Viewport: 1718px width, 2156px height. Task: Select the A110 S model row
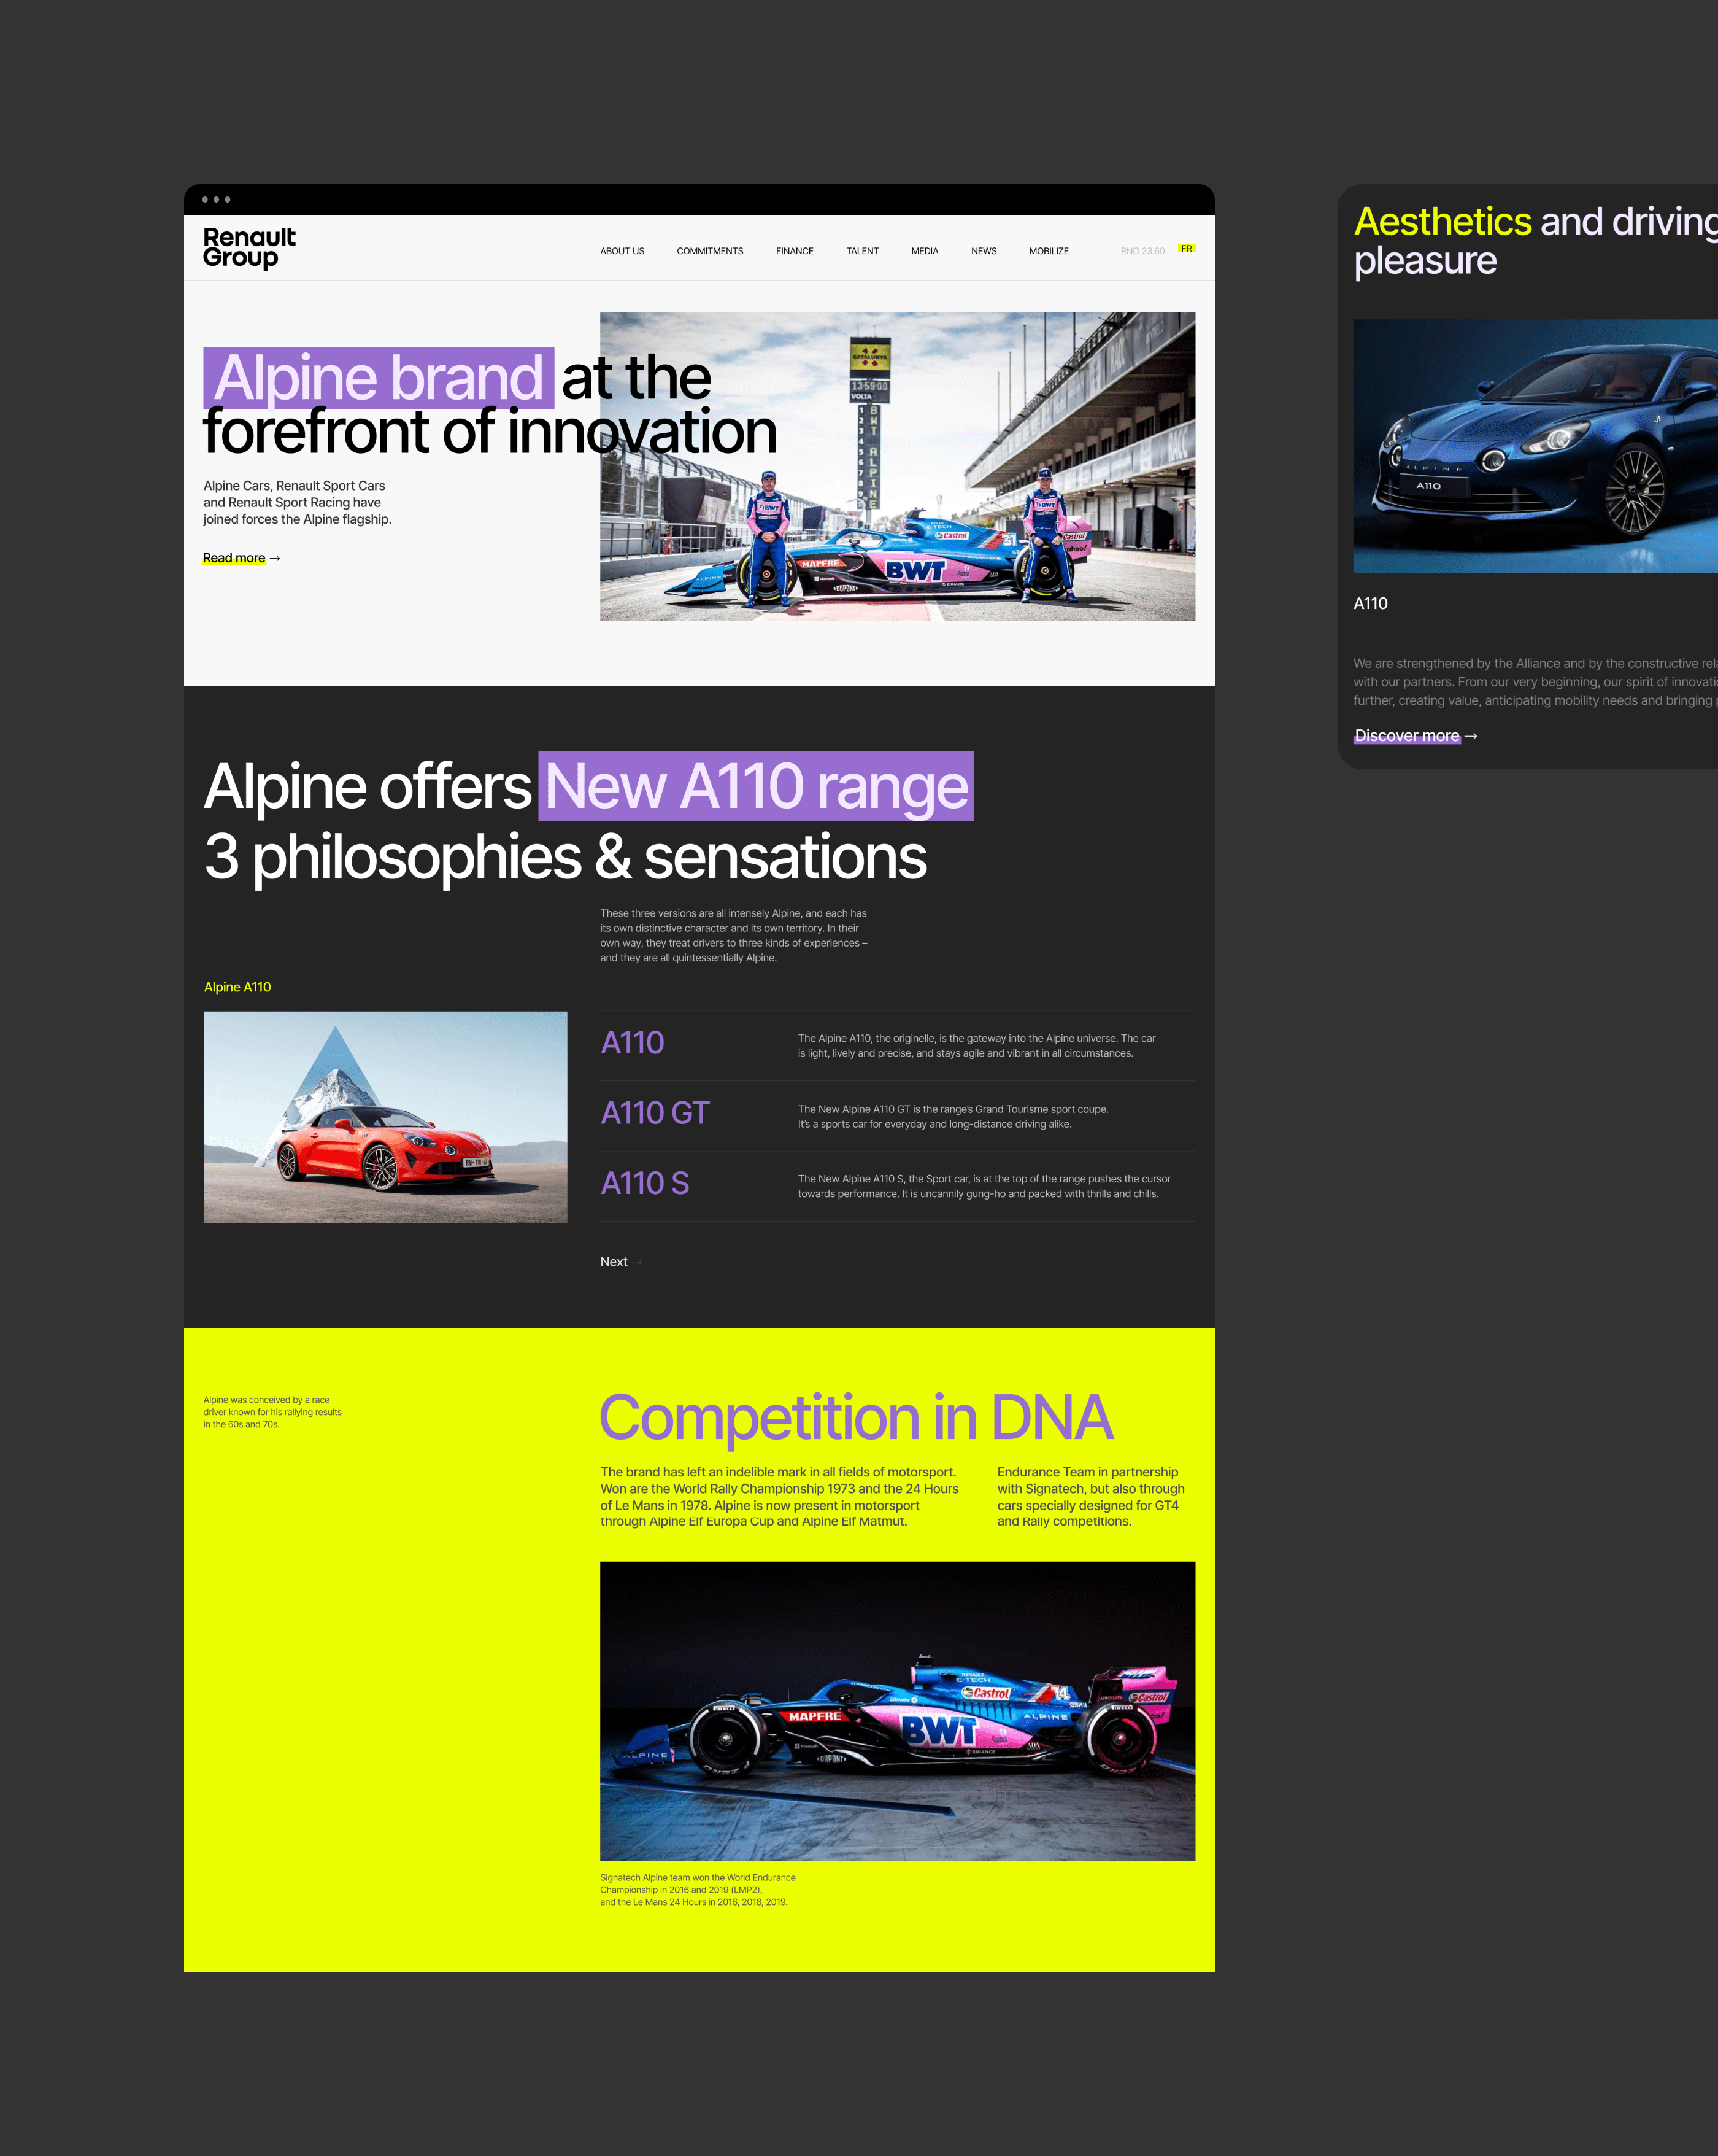645,1183
